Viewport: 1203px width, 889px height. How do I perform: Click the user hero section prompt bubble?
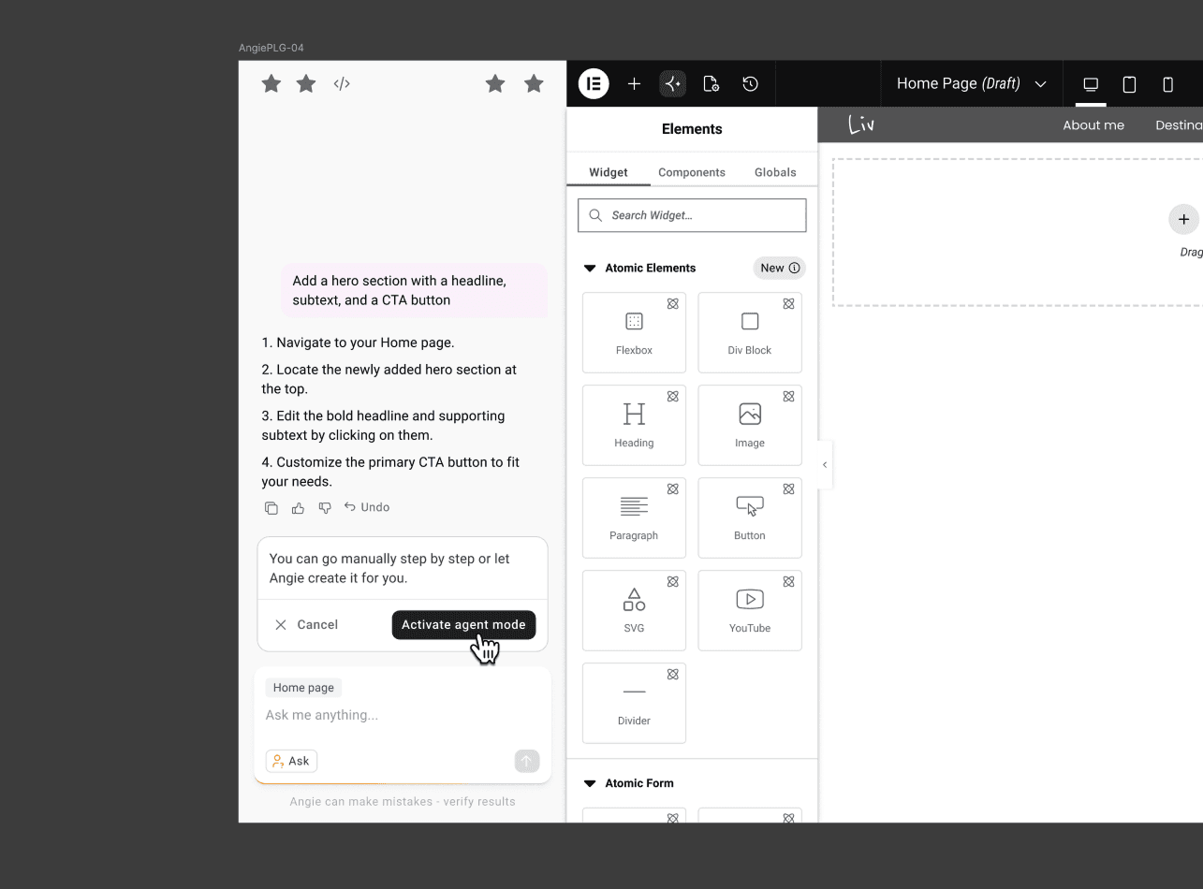coord(415,290)
